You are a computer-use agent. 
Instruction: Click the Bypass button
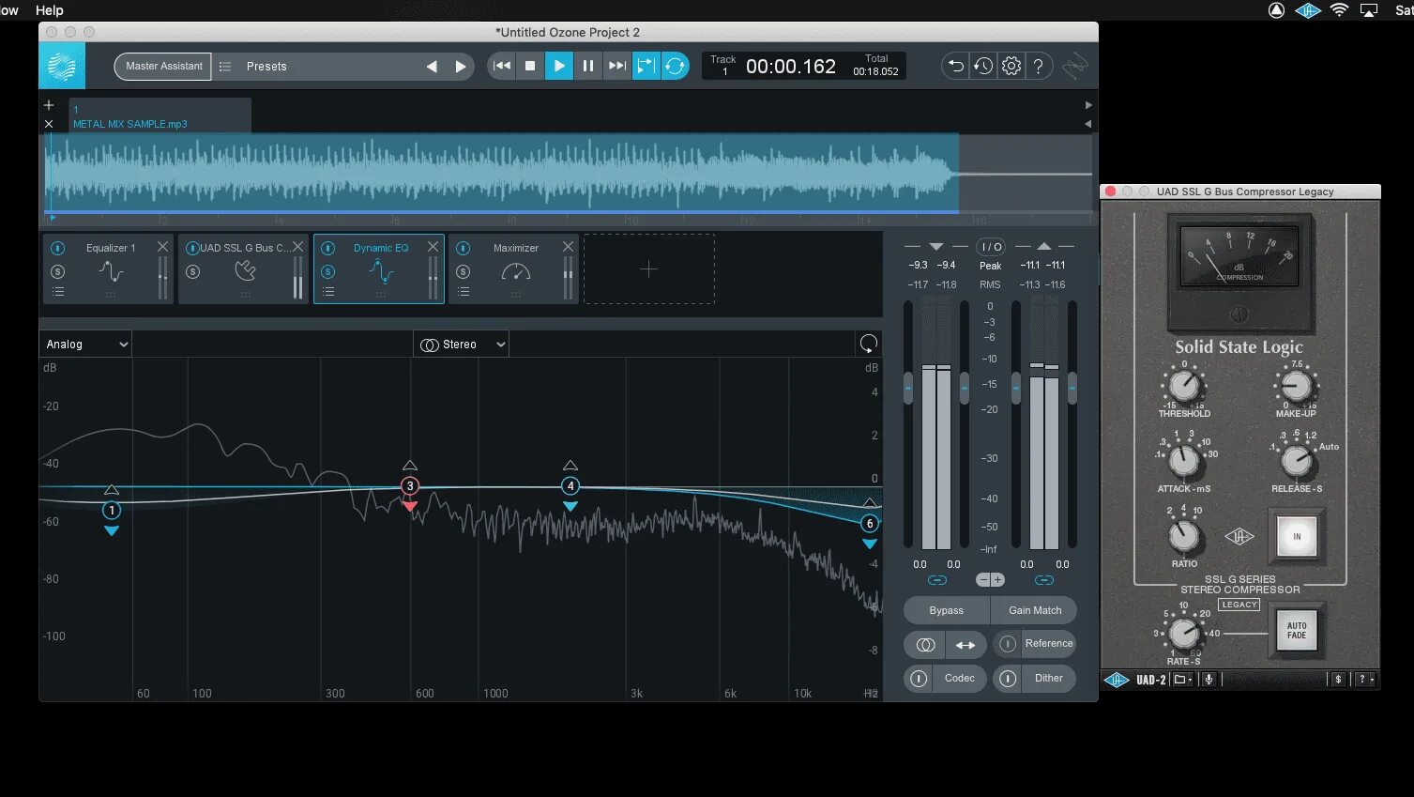(947, 610)
